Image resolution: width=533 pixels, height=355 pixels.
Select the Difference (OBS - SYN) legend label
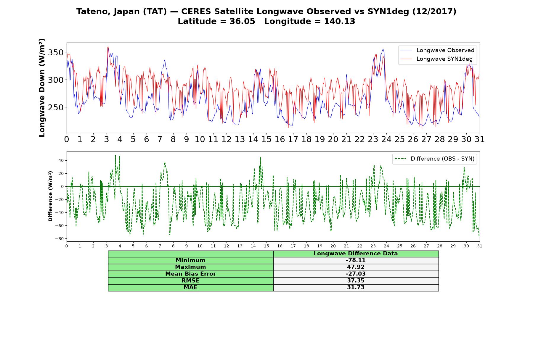442,159
